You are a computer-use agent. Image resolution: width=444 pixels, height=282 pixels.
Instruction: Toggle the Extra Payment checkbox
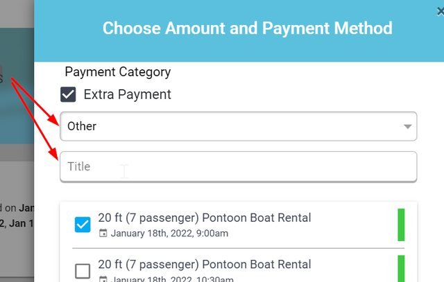click(68, 94)
